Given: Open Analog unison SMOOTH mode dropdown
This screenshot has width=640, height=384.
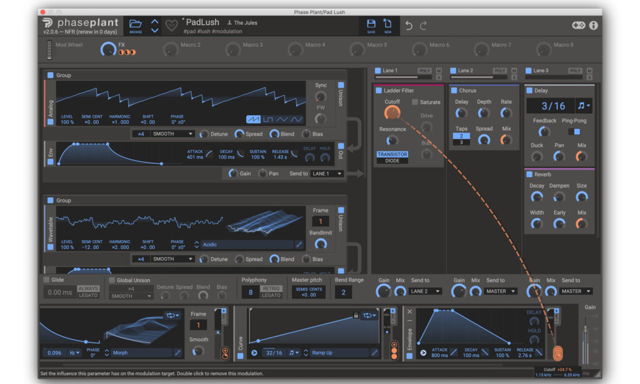Looking at the screenshot, I should tap(172, 134).
